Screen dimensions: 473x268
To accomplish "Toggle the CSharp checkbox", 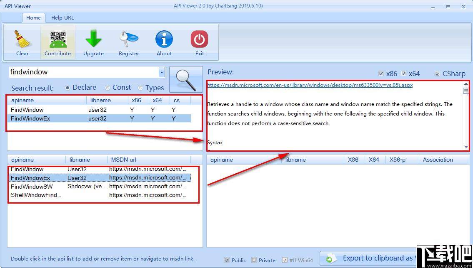I will (x=438, y=74).
